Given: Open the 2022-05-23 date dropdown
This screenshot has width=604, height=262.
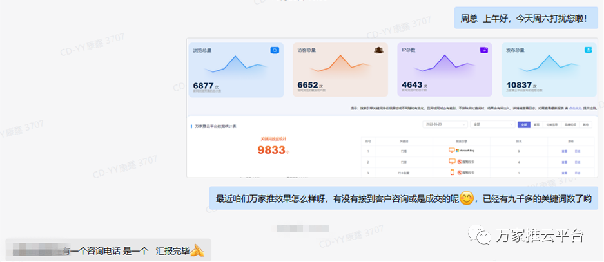Looking at the screenshot, I should pos(445,124).
